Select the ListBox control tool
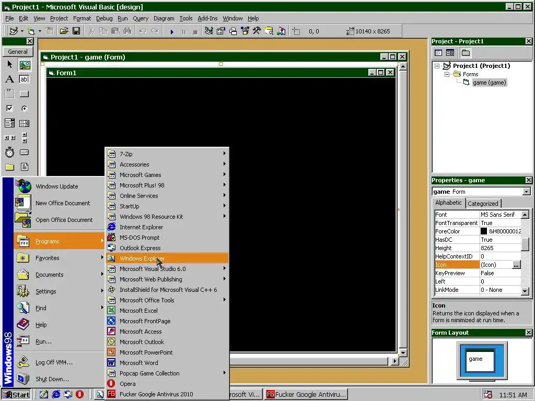 [x=24, y=123]
